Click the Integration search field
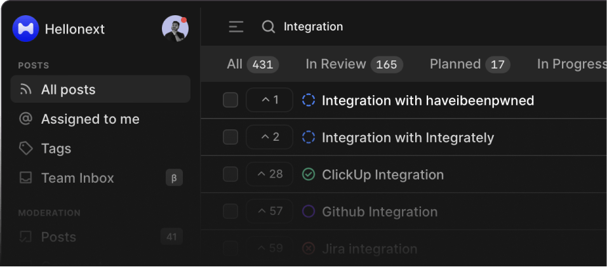The width and height of the screenshot is (607, 267). pos(313,27)
